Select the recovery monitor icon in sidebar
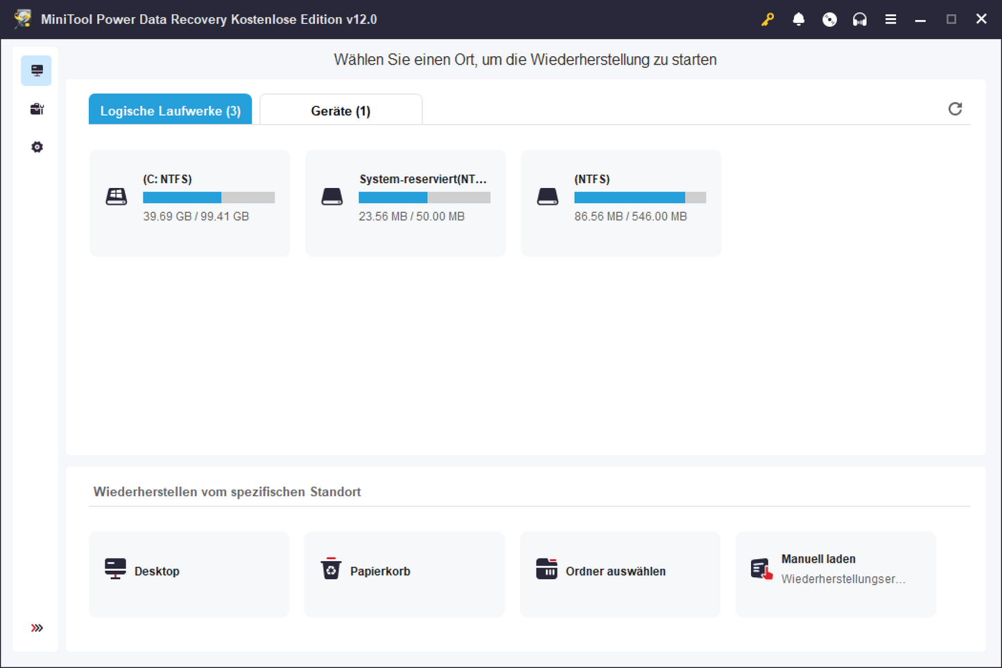Screen dimensions: 1002x668 click(x=37, y=71)
